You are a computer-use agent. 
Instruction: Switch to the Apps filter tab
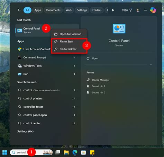point(38,10)
